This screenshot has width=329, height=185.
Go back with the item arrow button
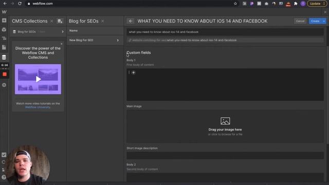(x=130, y=21)
